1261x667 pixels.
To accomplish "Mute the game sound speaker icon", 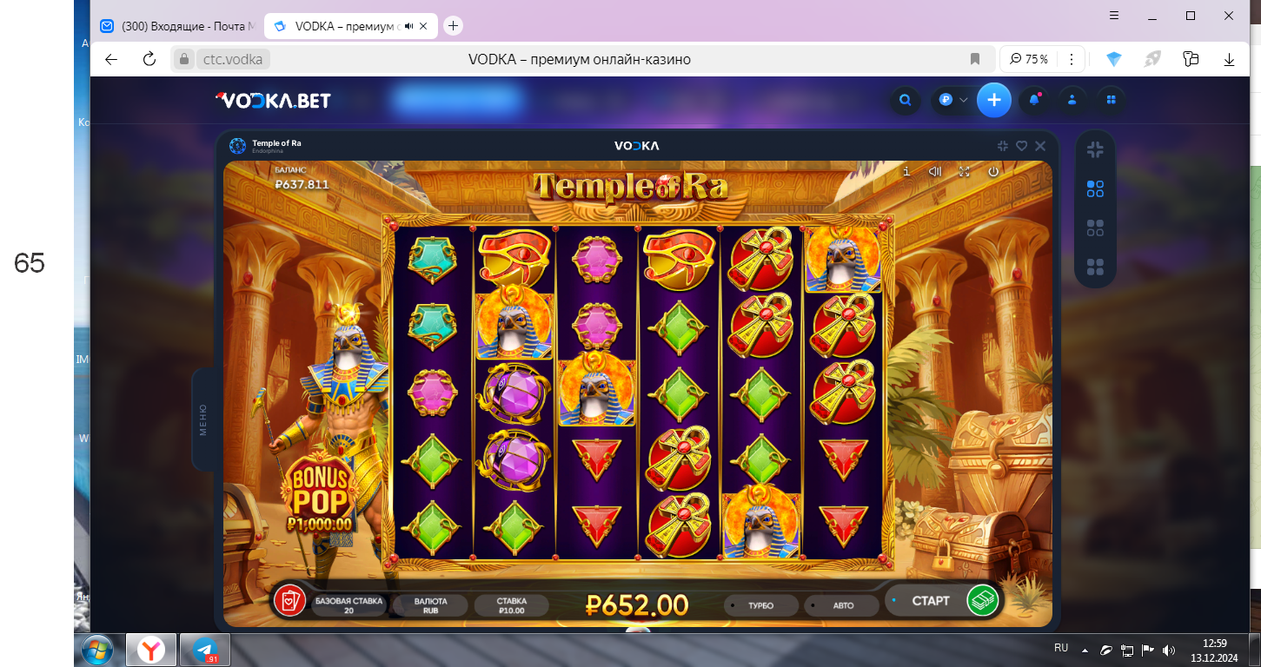I will point(935,172).
